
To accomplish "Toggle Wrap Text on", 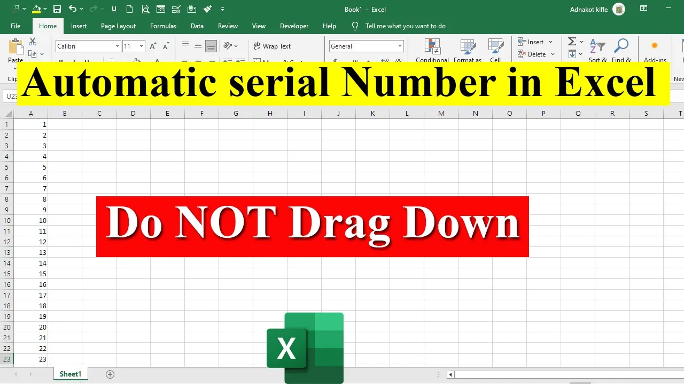I will click(x=272, y=46).
